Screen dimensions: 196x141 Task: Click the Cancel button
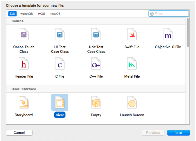pyautogui.click(x=19, y=133)
